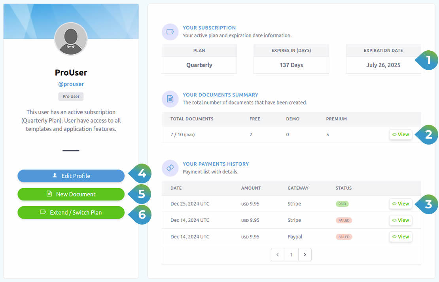View the failed Paypal payment
The height and width of the screenshot is (282, 439).
tap(401, 237)
